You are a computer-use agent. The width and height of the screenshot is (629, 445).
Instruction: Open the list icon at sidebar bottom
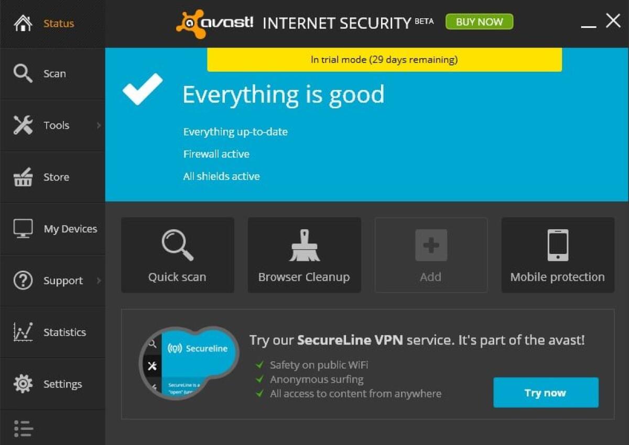click(x=23, y=429)
